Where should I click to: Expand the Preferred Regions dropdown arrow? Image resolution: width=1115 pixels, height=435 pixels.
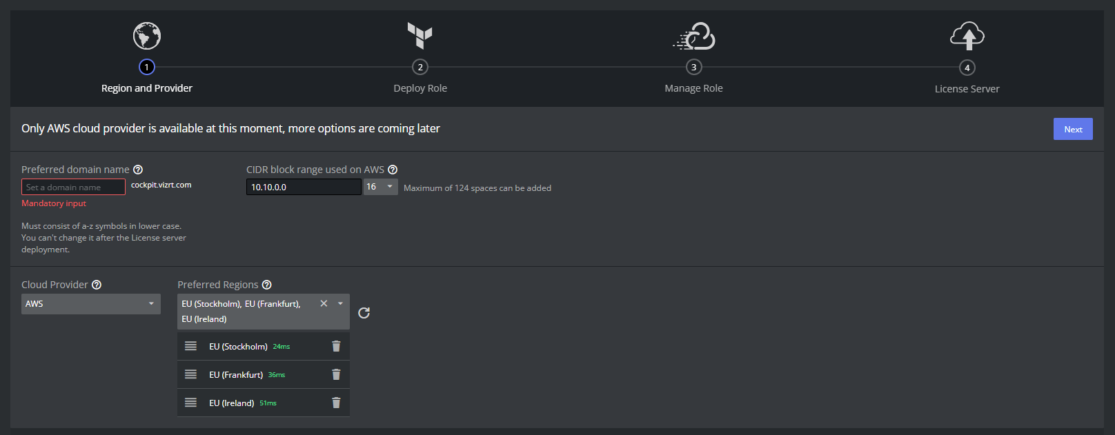(340, 303)
